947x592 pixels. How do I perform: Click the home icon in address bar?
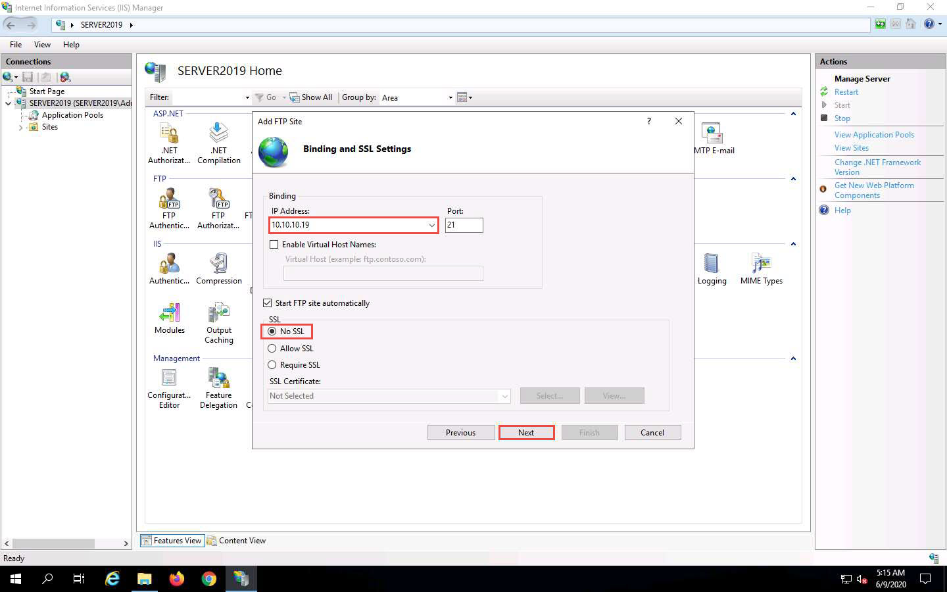(x=911, y=24)
